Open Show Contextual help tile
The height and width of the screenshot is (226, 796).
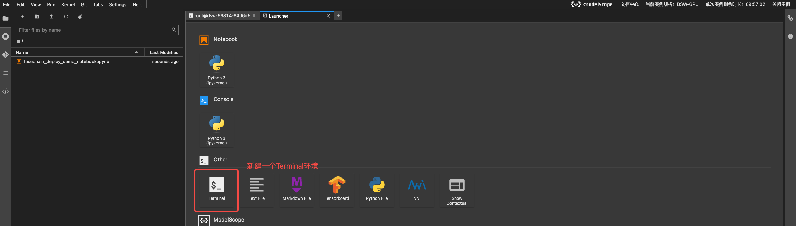pos(457,190)
